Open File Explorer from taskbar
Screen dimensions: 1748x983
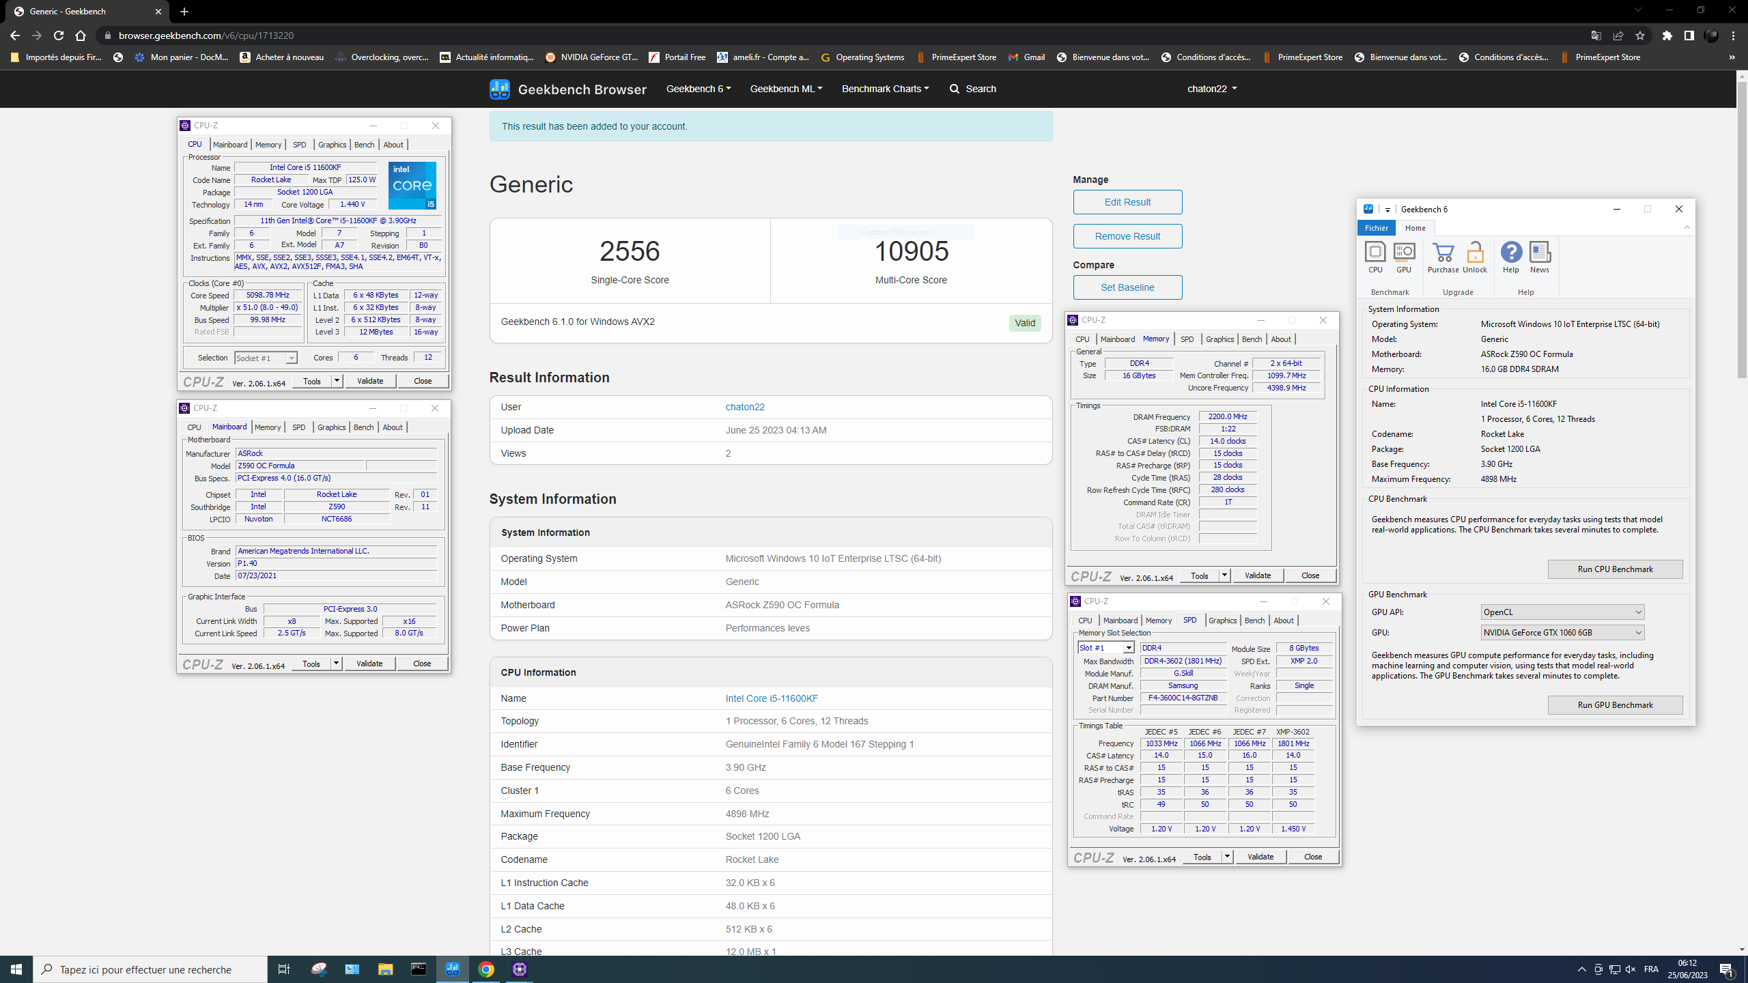click(386, 969)
